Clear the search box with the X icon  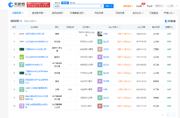pyautogui.click(x=101, y=6)
